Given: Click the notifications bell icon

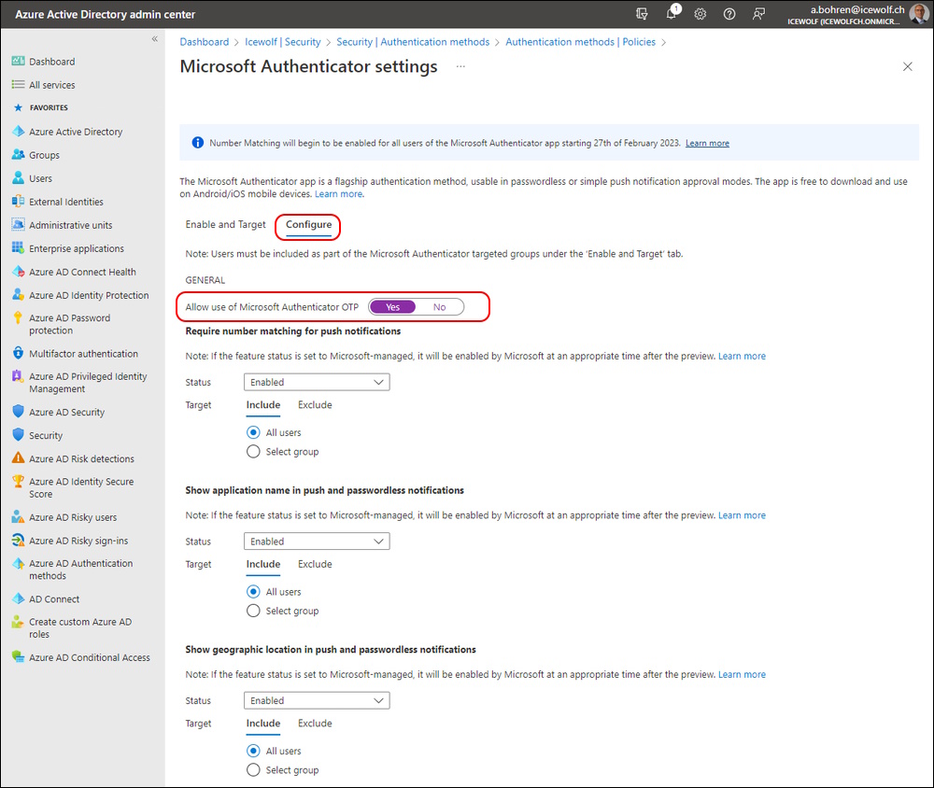Looking at the screenshot, I should click(x=672, y=14).
